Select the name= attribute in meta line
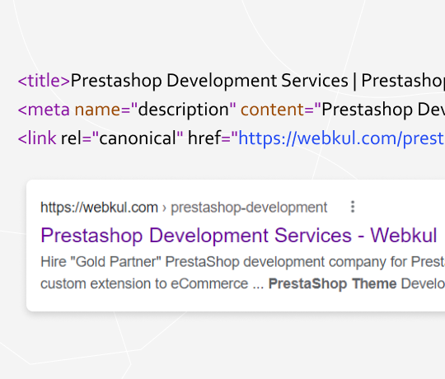 click(x=102, y=110)
